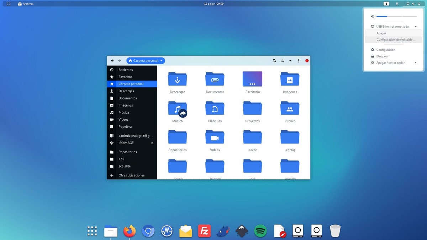This screenshot has height=240, width=427.
Task: Open the daniruizdealegria account in sidebar
Action: [x=132, y=136]
